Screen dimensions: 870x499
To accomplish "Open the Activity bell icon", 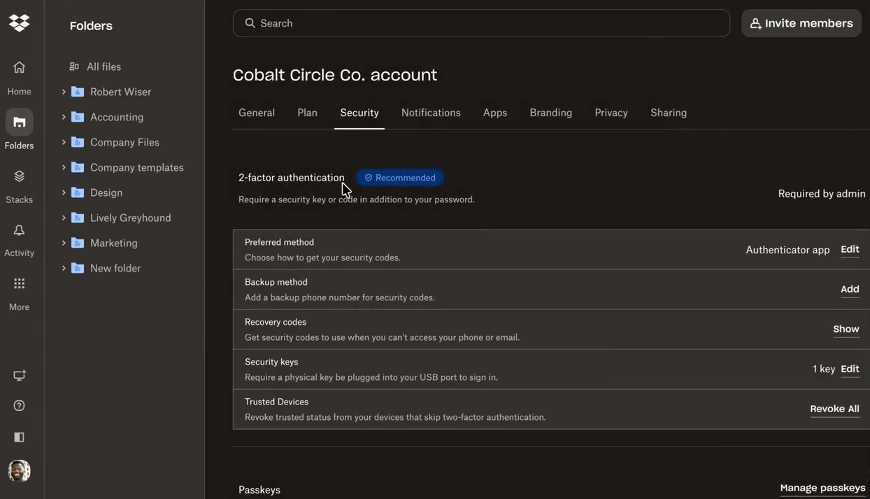I will pos(19,230).
